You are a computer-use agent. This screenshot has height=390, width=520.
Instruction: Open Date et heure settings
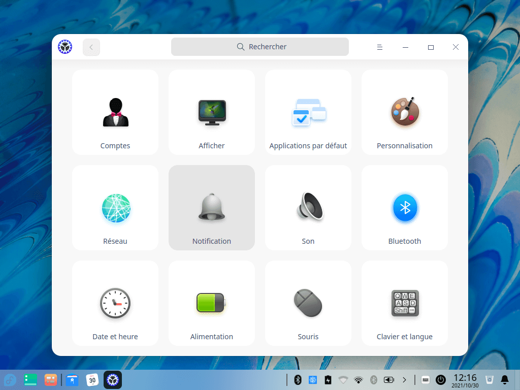115,303
